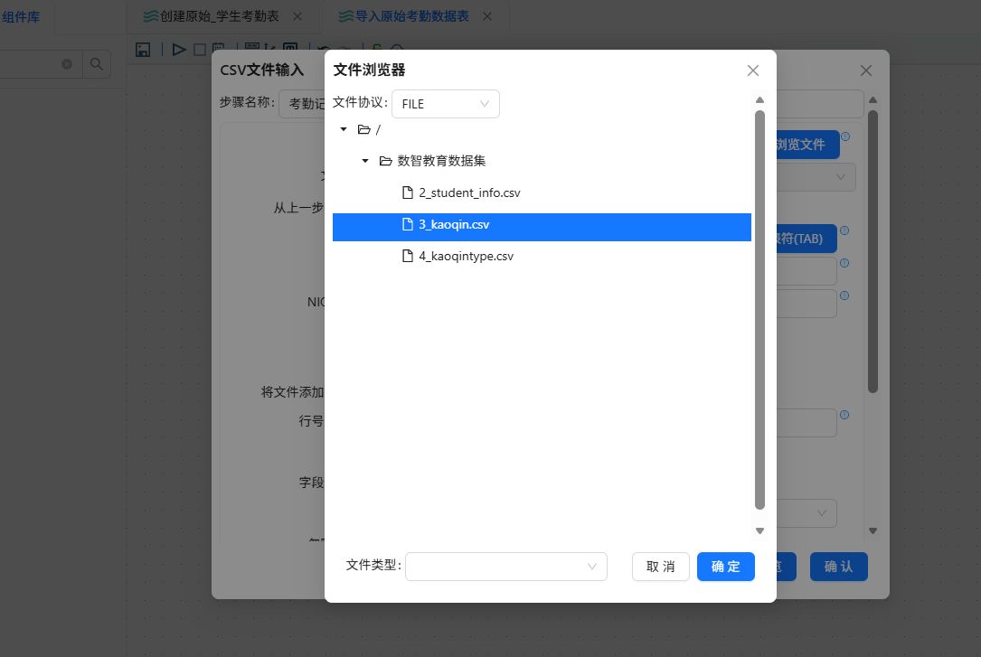Collapse the 数智教育数据集 folder arrow
This screenshot has height=657, width=981.
[x=365, y=161]
